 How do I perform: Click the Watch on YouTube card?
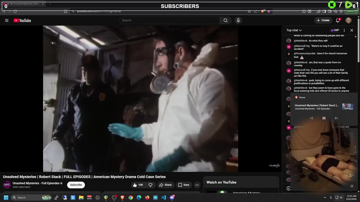pyautogui.click(x=241, y=185)
